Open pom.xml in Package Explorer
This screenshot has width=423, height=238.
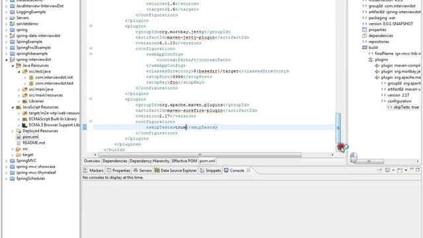30,137
